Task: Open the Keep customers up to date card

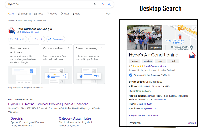Action: pyautogui.click(x=24, y=64)
